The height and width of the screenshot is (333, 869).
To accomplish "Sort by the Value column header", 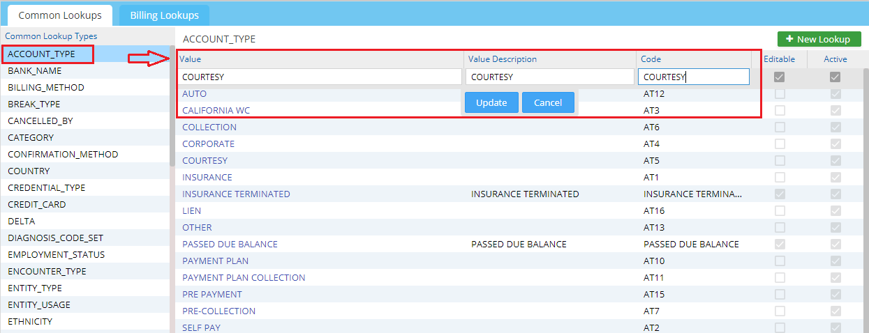I will pos(191,59).
